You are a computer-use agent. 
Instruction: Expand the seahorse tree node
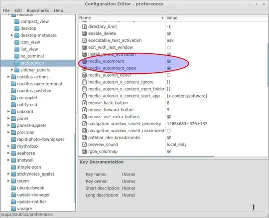8,153
